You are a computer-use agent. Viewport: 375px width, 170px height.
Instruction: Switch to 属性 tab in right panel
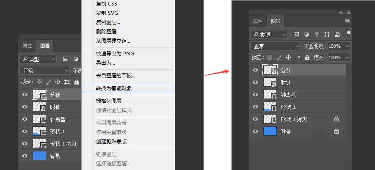pyautogui.click(x=258, y=21)
